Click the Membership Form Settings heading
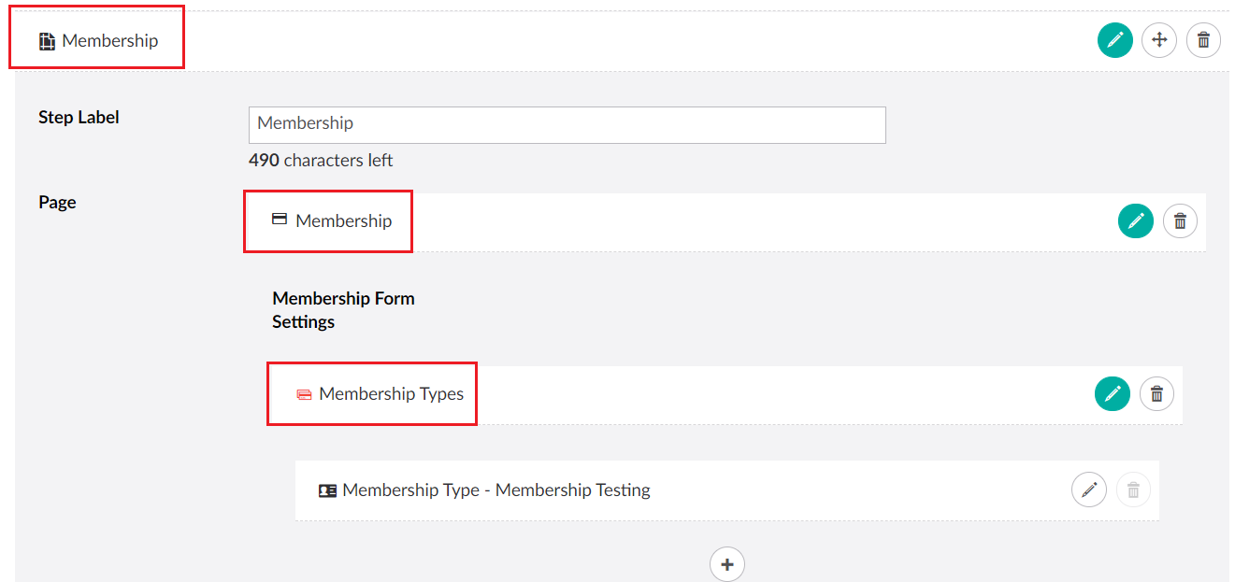 tap(343, 310)
